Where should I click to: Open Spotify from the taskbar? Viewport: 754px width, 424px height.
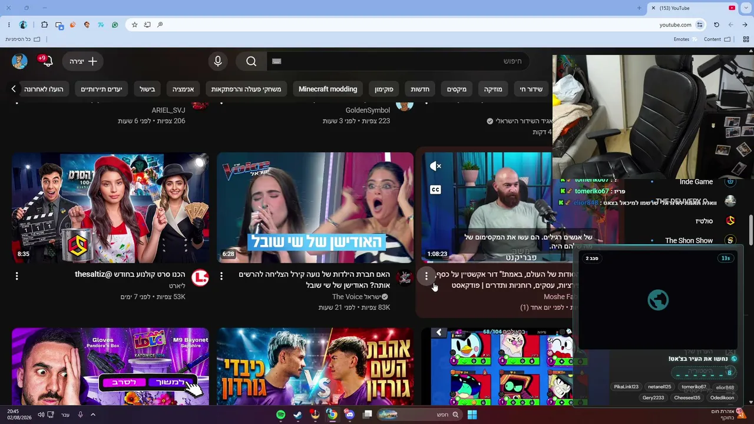coord(281,415)
